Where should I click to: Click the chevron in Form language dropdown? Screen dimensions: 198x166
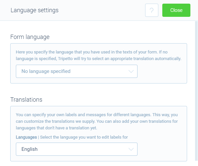click(131, 71)
